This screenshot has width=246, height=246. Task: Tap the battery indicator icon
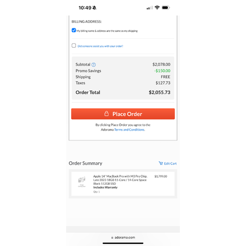[166, 8]
